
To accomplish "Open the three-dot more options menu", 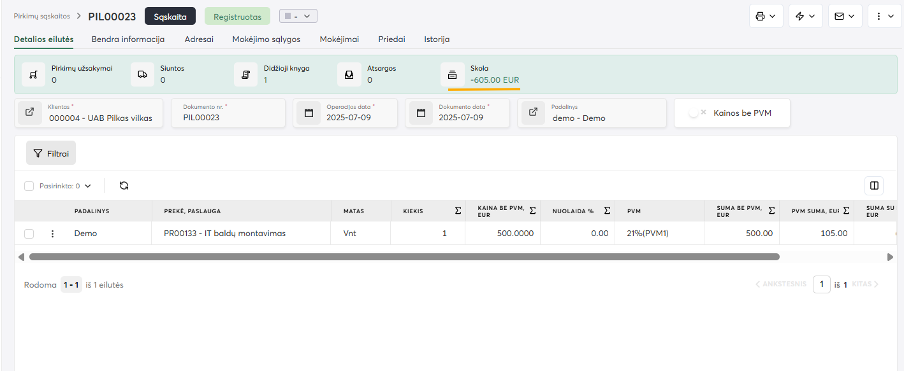I will point(884,17).
